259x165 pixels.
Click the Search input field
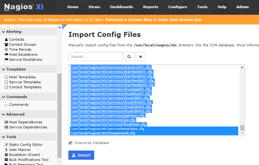[96, 57]
